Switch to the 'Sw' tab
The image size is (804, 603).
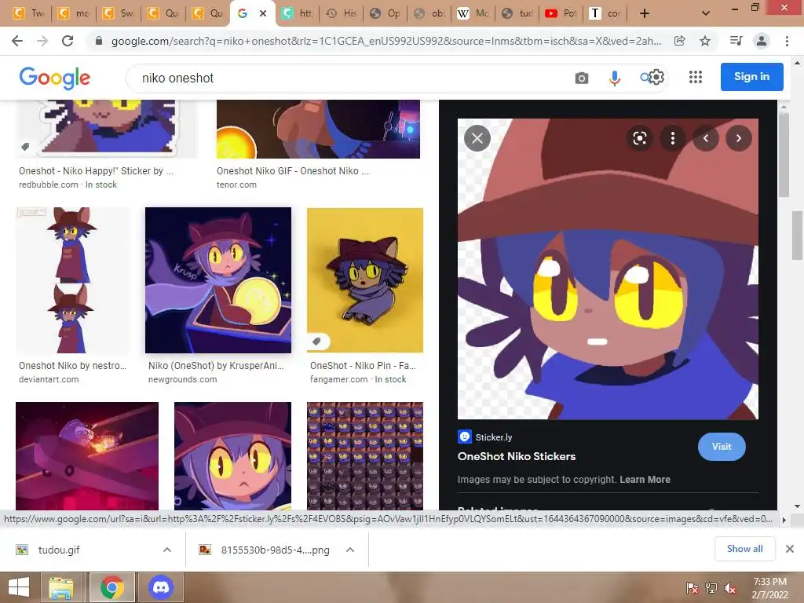click(118, 13)
